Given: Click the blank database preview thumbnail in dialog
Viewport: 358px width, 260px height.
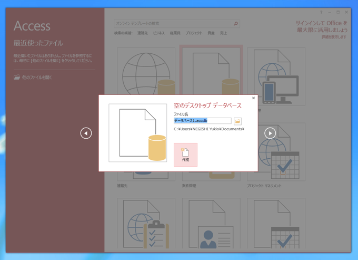Looking at the screenshot, I should point(138,133).
